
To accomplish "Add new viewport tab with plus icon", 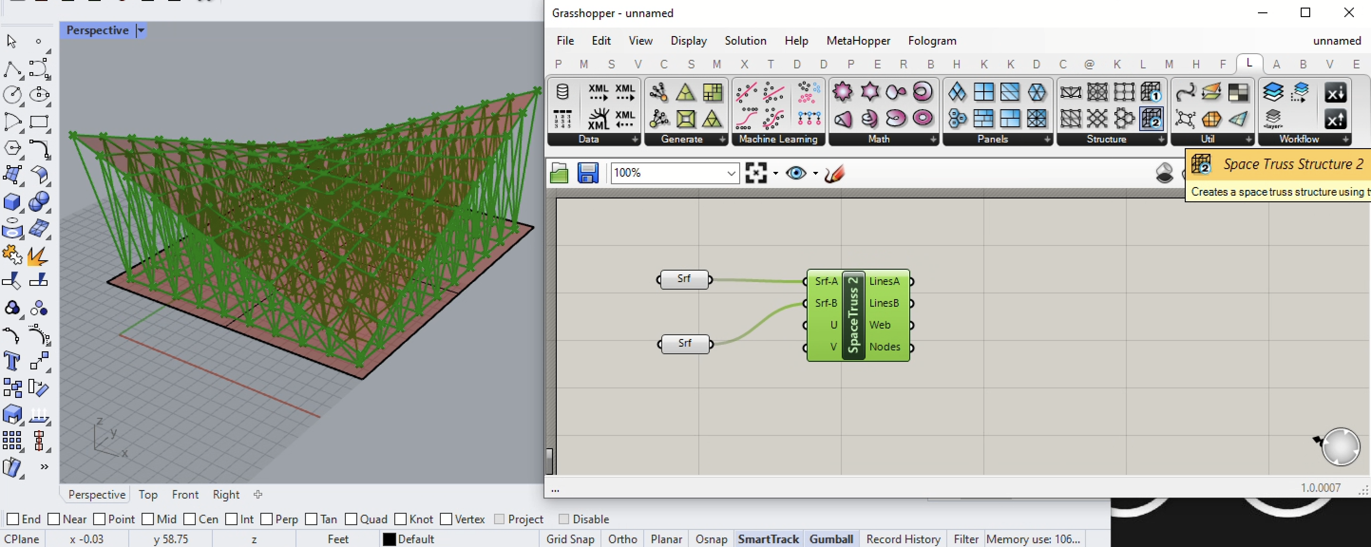I will click(x=258, y=494).
